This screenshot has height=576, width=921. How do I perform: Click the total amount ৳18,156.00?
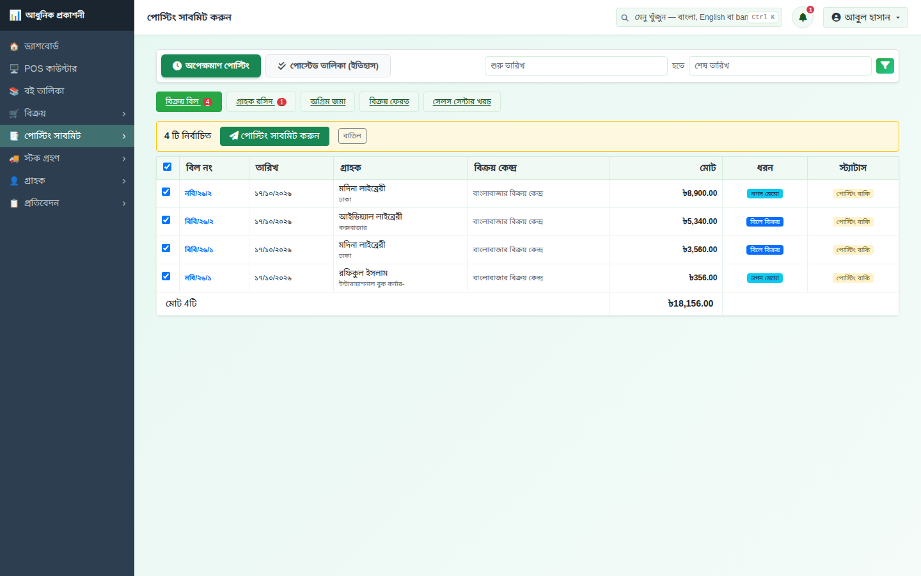point(690,303)
